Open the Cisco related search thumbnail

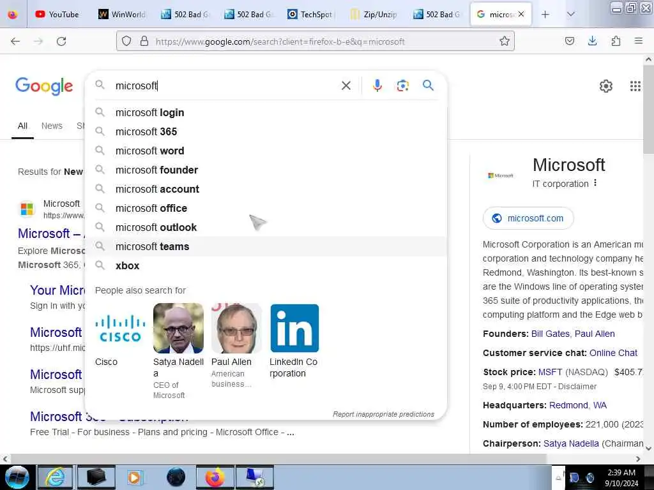120,329
